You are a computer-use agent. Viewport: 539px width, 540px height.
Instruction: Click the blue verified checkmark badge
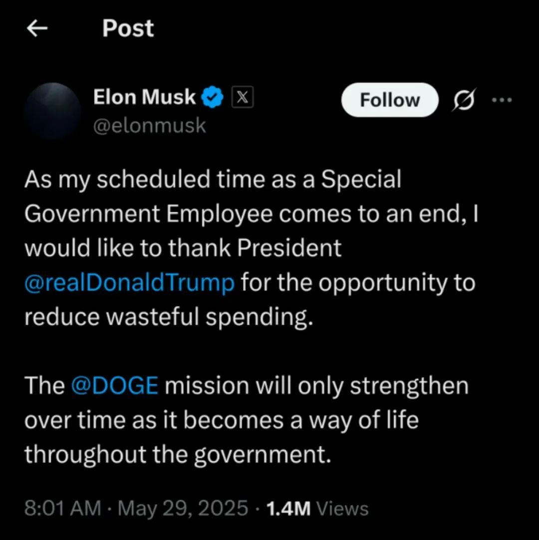(x=212, y=98)
